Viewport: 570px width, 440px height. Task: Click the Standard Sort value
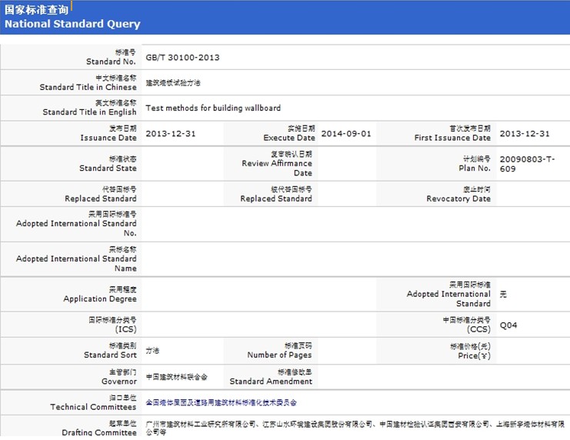[152, 351]
